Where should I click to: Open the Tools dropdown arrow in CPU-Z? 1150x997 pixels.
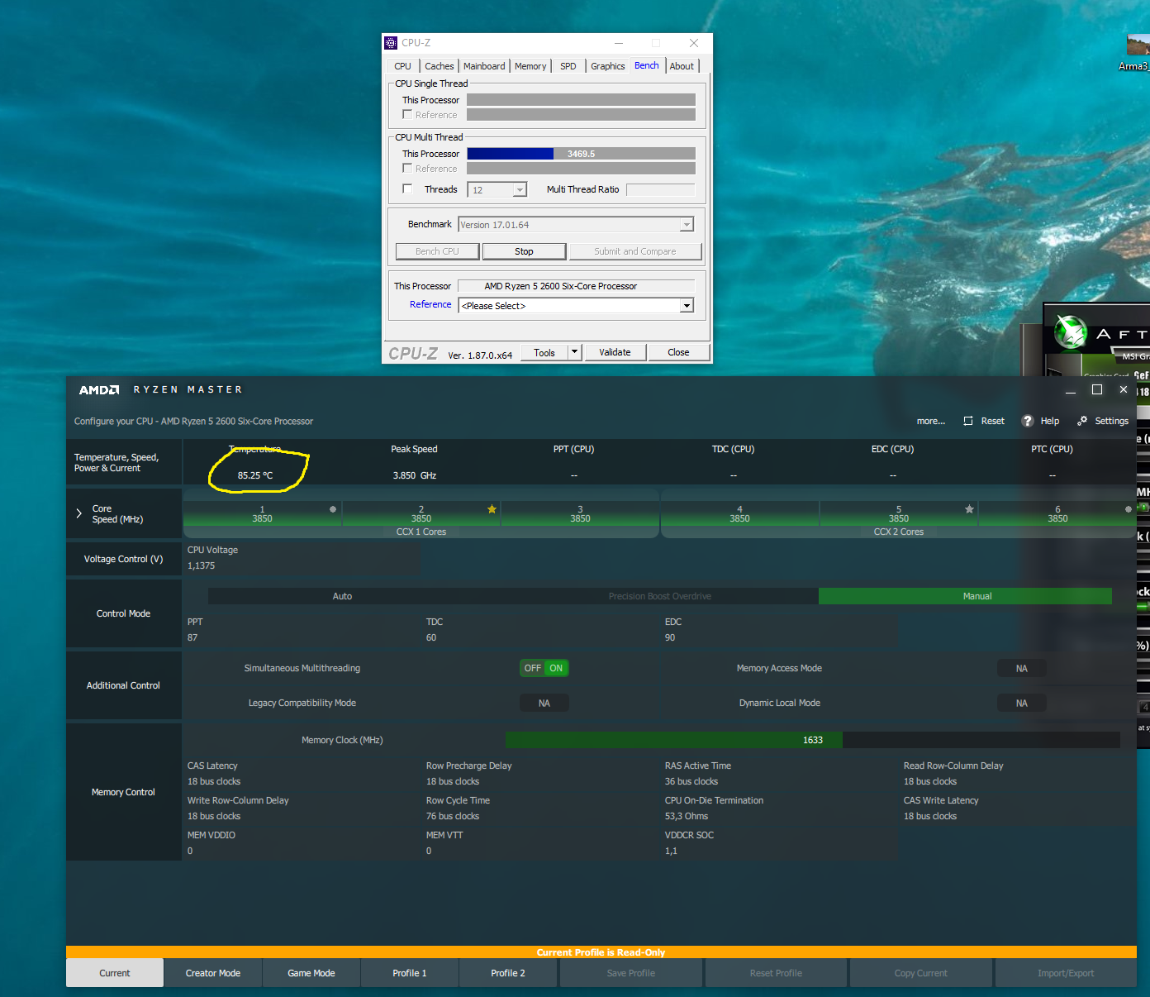pos(575,352)
